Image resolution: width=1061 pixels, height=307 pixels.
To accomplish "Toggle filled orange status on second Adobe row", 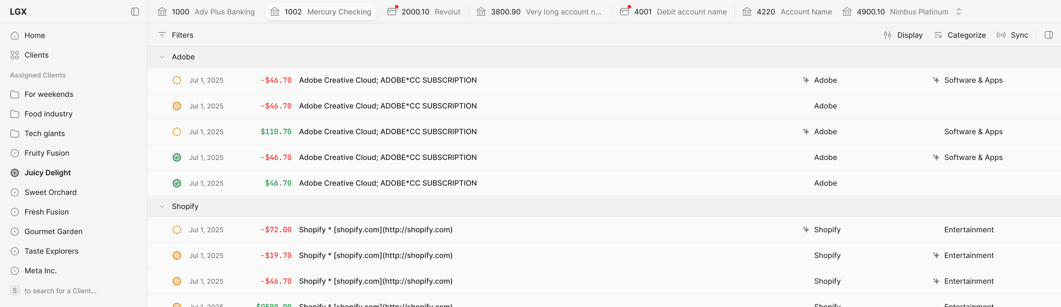I will 177,106.
